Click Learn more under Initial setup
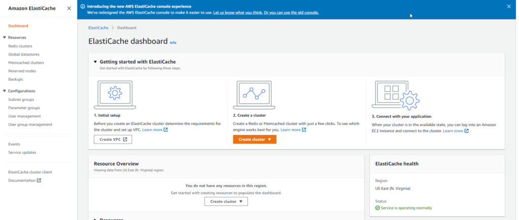 click(152, 130)
